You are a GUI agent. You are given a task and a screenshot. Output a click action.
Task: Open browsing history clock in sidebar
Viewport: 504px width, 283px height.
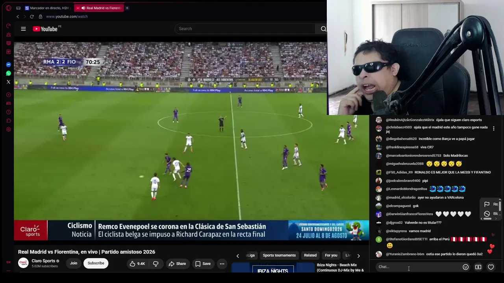click(9, 112)
